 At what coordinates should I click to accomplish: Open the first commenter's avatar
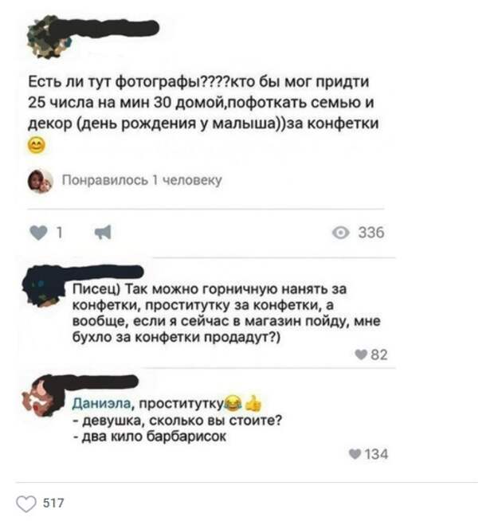click(41, 288)
